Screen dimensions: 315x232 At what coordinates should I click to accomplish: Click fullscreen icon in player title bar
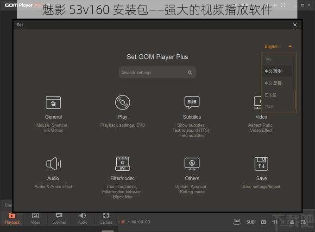coord(283,5)
